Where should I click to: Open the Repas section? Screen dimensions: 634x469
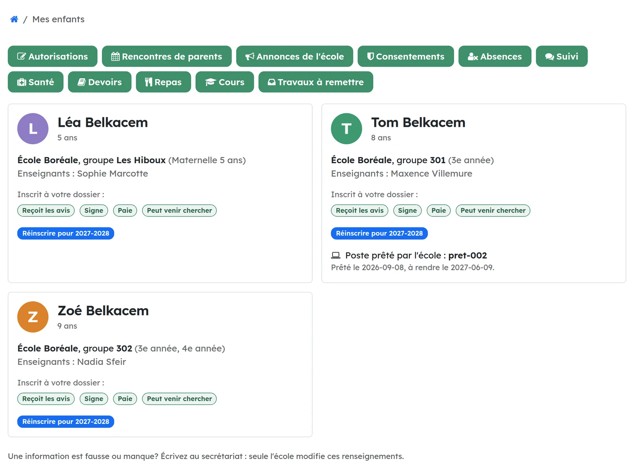pyautogui.click(x=163, y=82)
